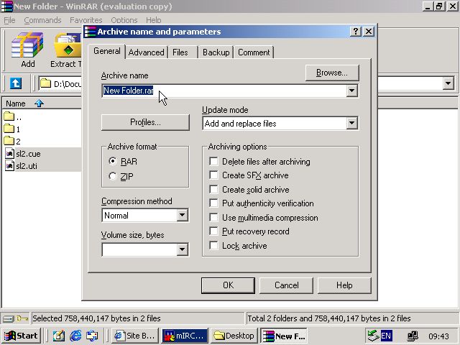This screenshot has width=460, height=345.
Task: Open Compression method dropdown
Action: [182, 216]
